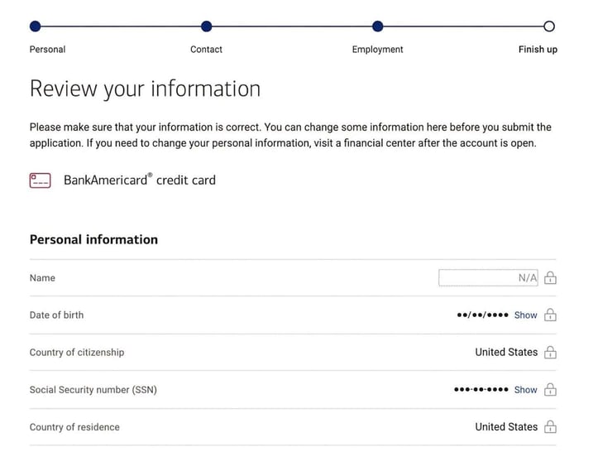Screen dimensions: 598x476
Task: Click the Country of citizenship label
Action: (x=77, y=353)
